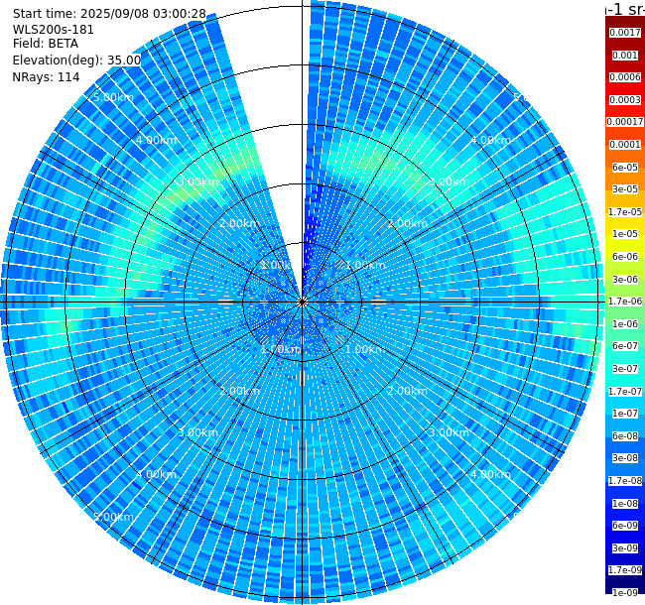The image size is (645, 605).
Task: Click the '6e-07' colorbar value
Action: pyautogui.click(x=625, y=346)
